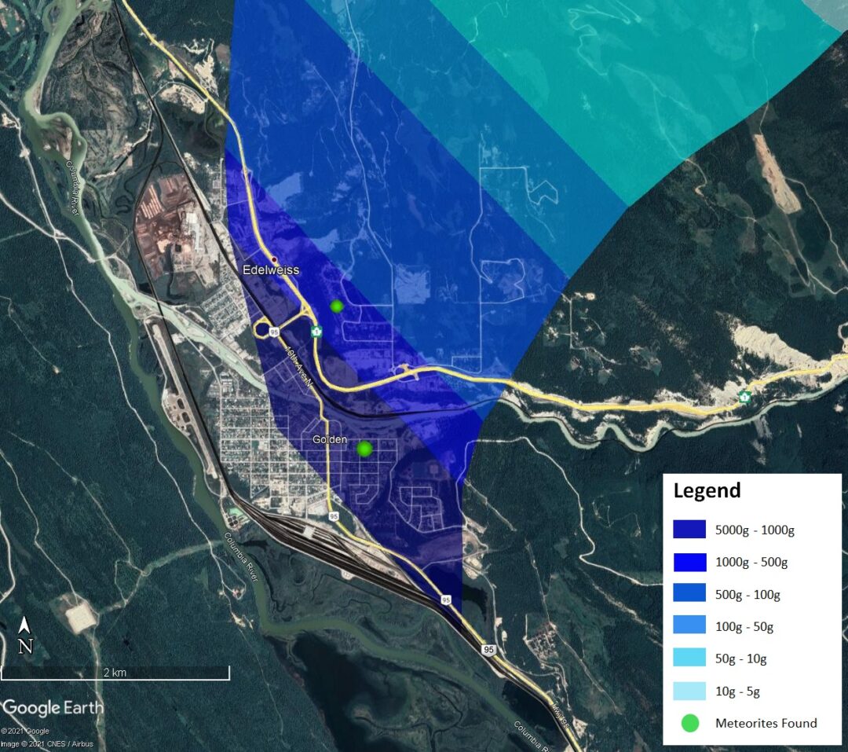Click the Google Earth logo
The height and width of the screenshot is (752, 848).
click(x=53, y=707)
